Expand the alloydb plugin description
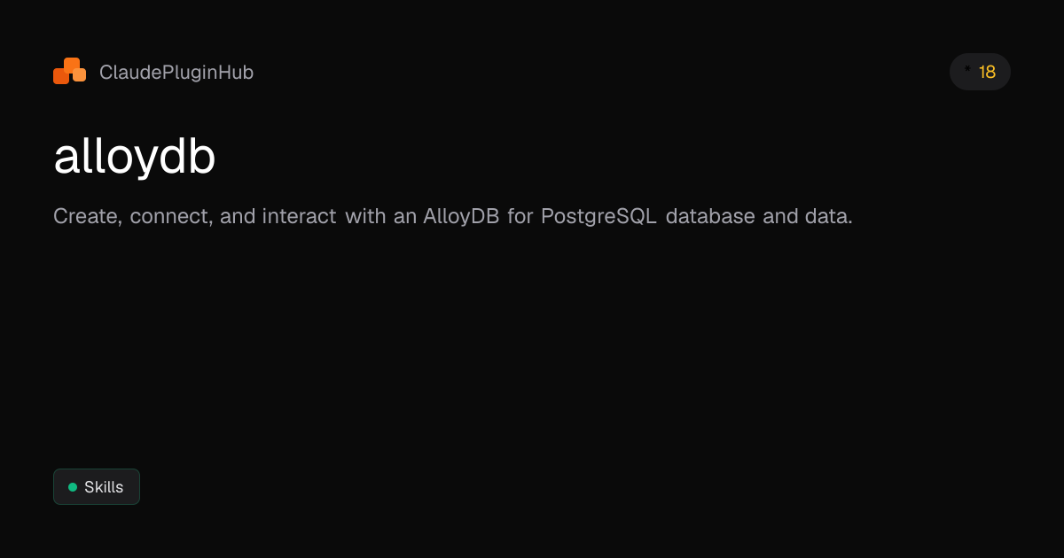The image size is (1064, 558). (x=453, y=215)
